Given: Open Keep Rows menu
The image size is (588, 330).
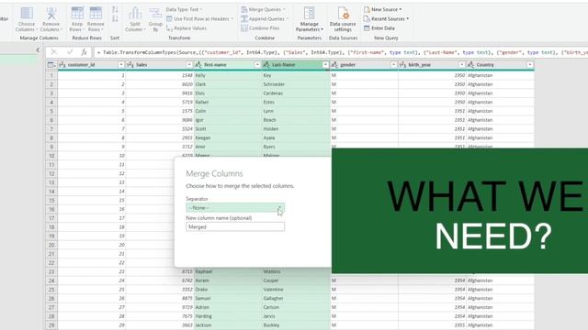Looking at the screenshot, I should (x=77, y=19).
